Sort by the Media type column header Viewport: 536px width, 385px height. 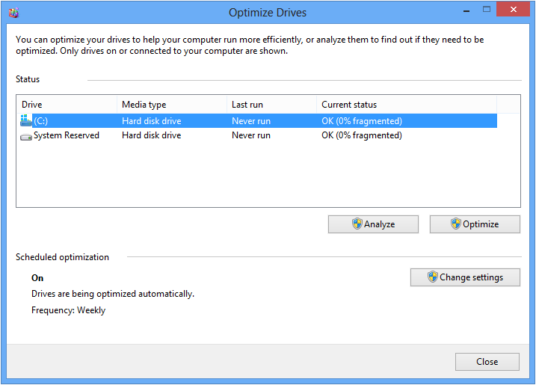pyautogui.click(x=172, y=104)
